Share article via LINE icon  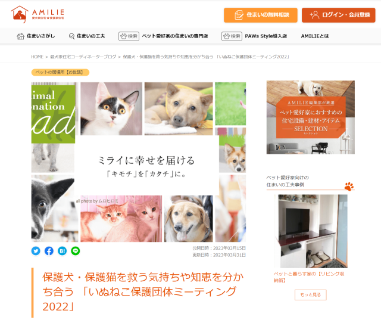pos(76,251)
